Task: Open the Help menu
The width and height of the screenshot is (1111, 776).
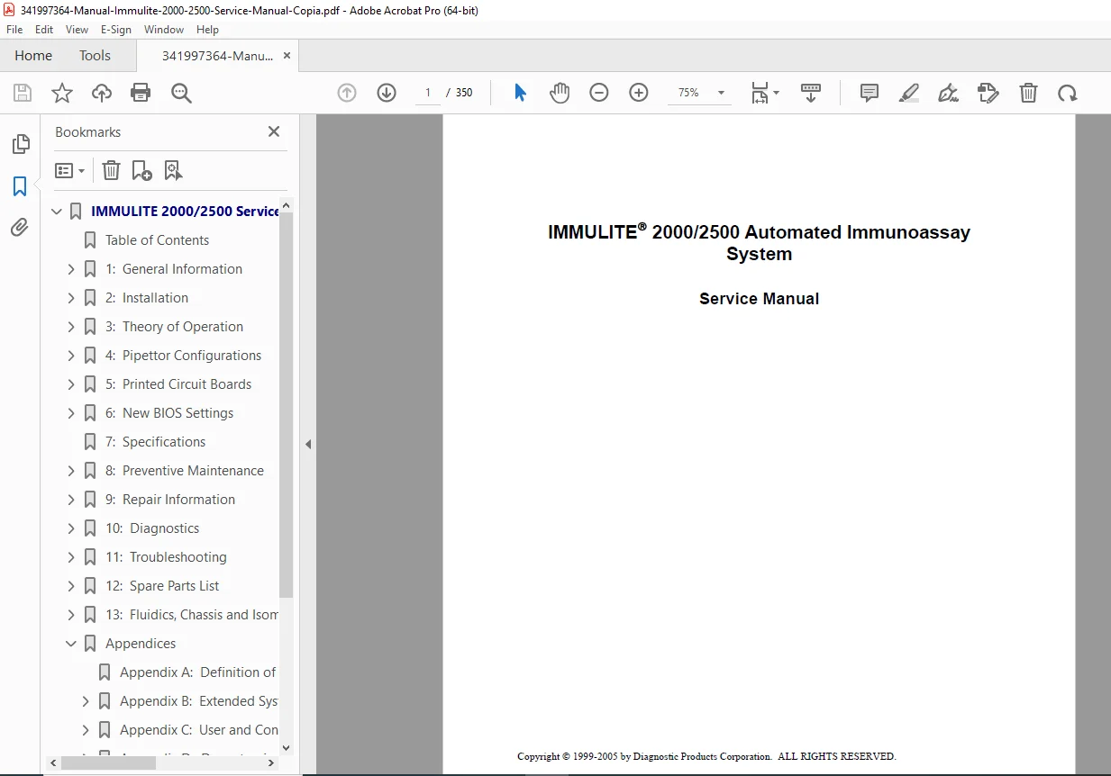Action: 207,30
